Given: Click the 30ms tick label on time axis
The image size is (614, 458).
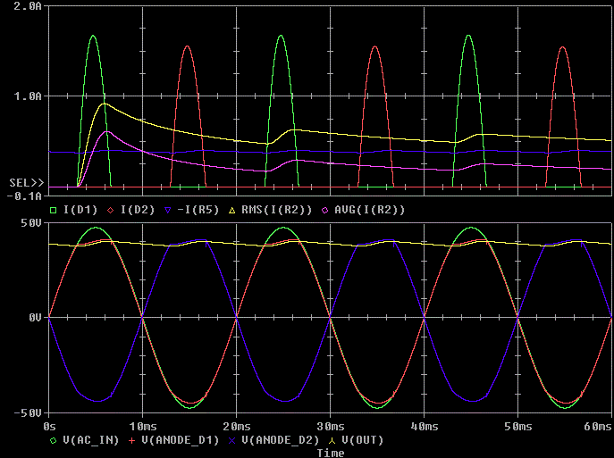Looking at the screenshot, I should pyautogui.click(x=331, y=429).
